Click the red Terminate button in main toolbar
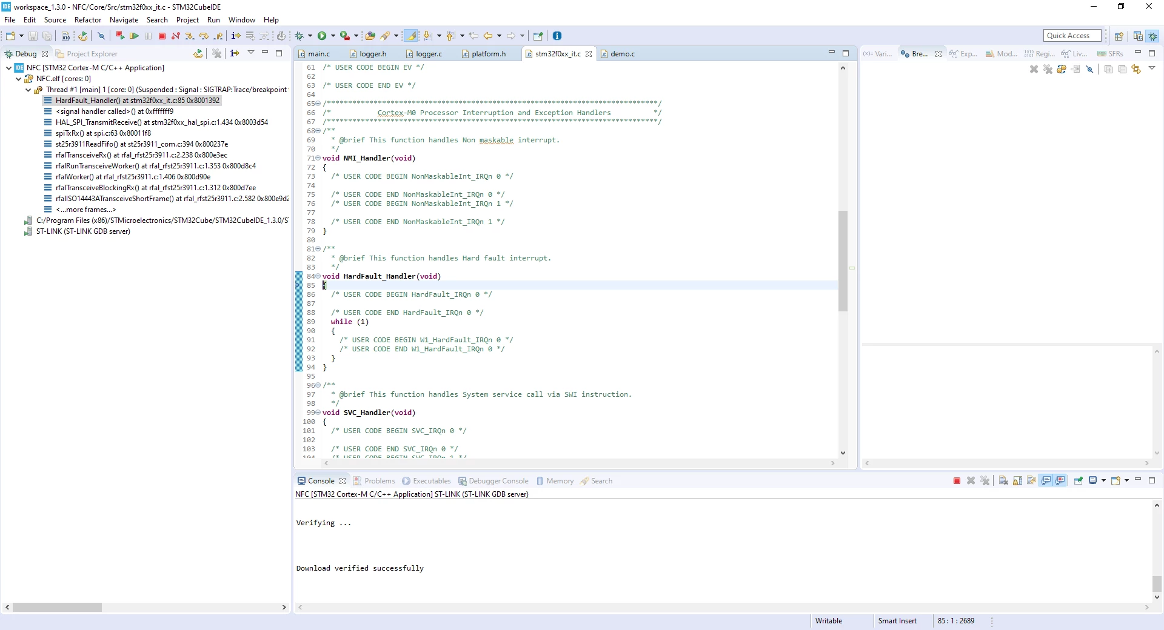Viewport: 1164px width, 630px height. (x=162, y=36)
